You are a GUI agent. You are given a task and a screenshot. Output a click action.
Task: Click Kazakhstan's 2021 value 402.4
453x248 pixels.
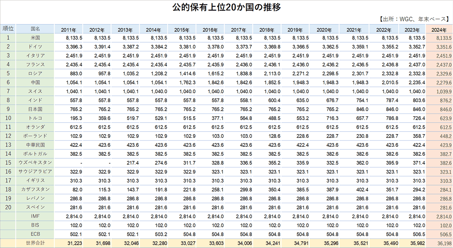362,190
